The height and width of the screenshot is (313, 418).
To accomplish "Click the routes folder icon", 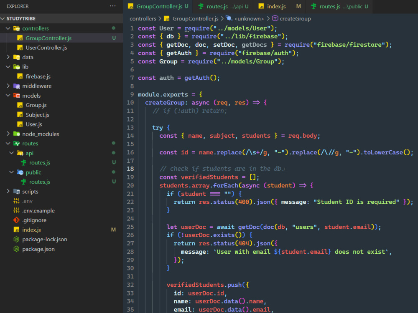I will [x=17, y=143].
